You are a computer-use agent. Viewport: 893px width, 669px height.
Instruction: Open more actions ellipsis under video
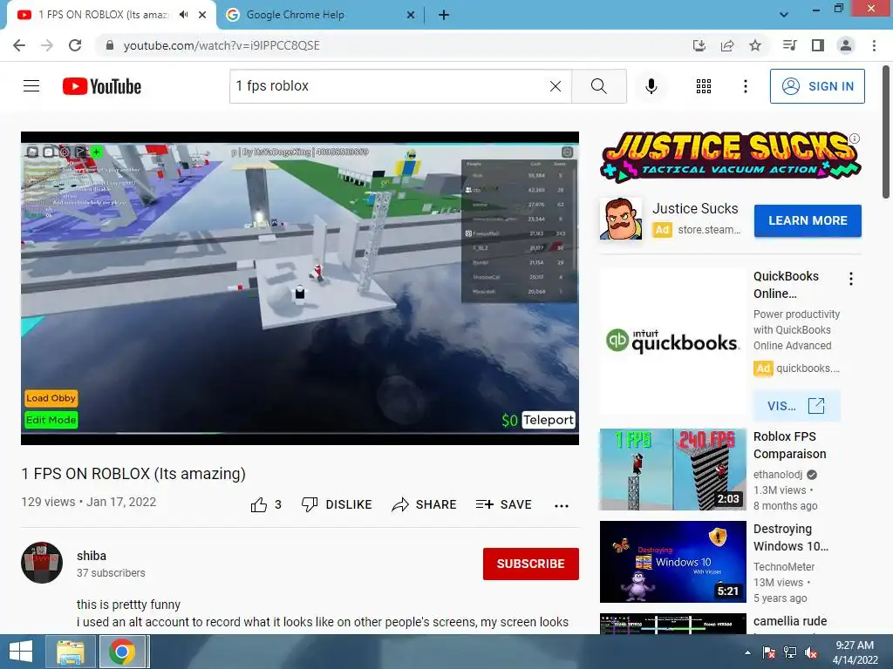pos(562,506)
